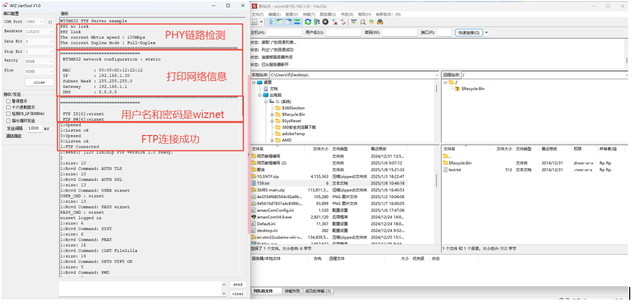Click the green refresh file lists icon
The image size is (641, 307).
pyautogui.click(x=308, y=22)
